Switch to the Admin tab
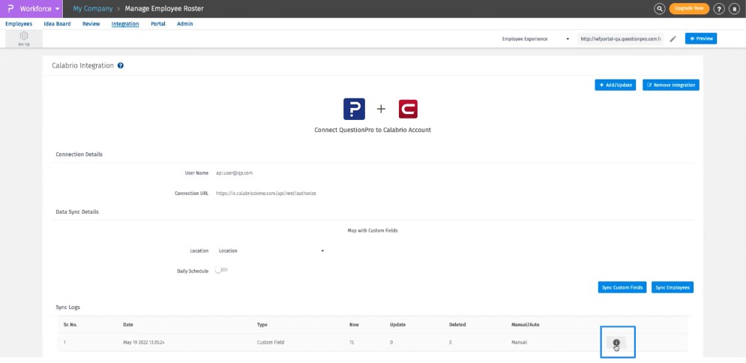This screenshot has width=746, height=363. pos(185,24)
